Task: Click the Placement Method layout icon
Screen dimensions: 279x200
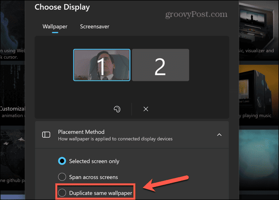Action: coord(46,135)
